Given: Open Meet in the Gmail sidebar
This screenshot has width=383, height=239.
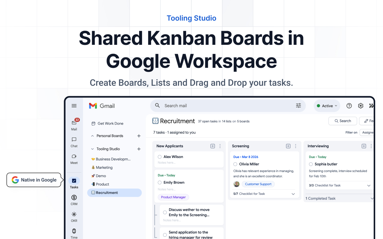Looking at the screenshot, I should [74, 159].
